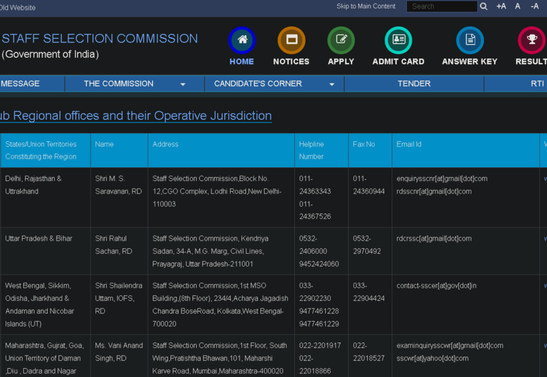Click the examinquirysscwr[at]gmail[dot]com email
The image size is (547, 377).
click(x=450, y=346)
